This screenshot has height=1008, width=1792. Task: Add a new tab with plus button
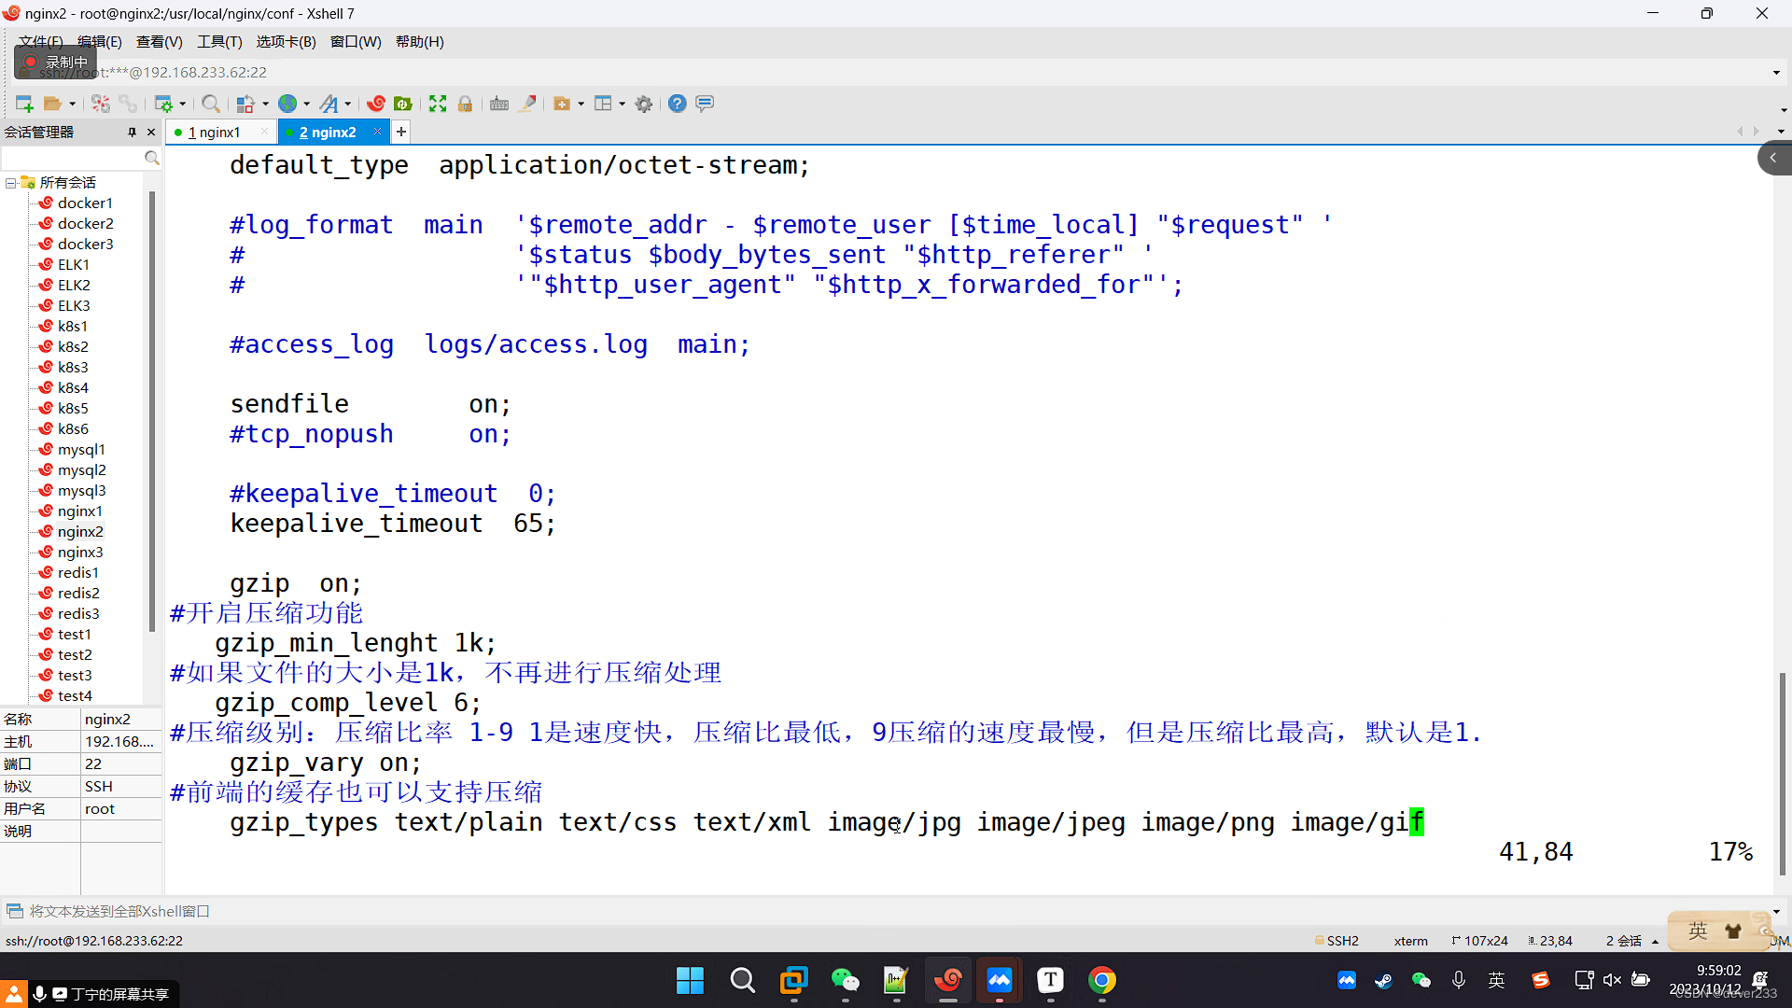(x=401, y=132)
